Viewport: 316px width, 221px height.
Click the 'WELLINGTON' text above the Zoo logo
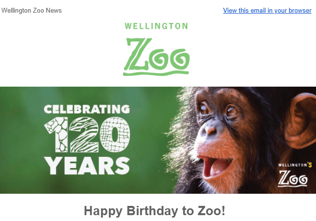click(x=156, y=26)
